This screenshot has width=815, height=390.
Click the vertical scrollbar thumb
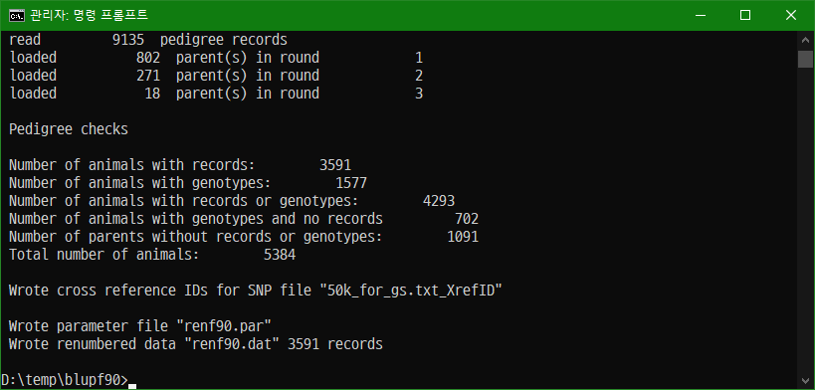(805, 59)
